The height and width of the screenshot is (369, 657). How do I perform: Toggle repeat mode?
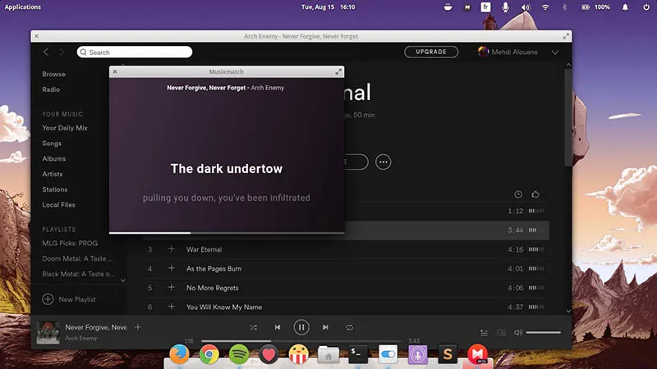click(x=350, y=327)
